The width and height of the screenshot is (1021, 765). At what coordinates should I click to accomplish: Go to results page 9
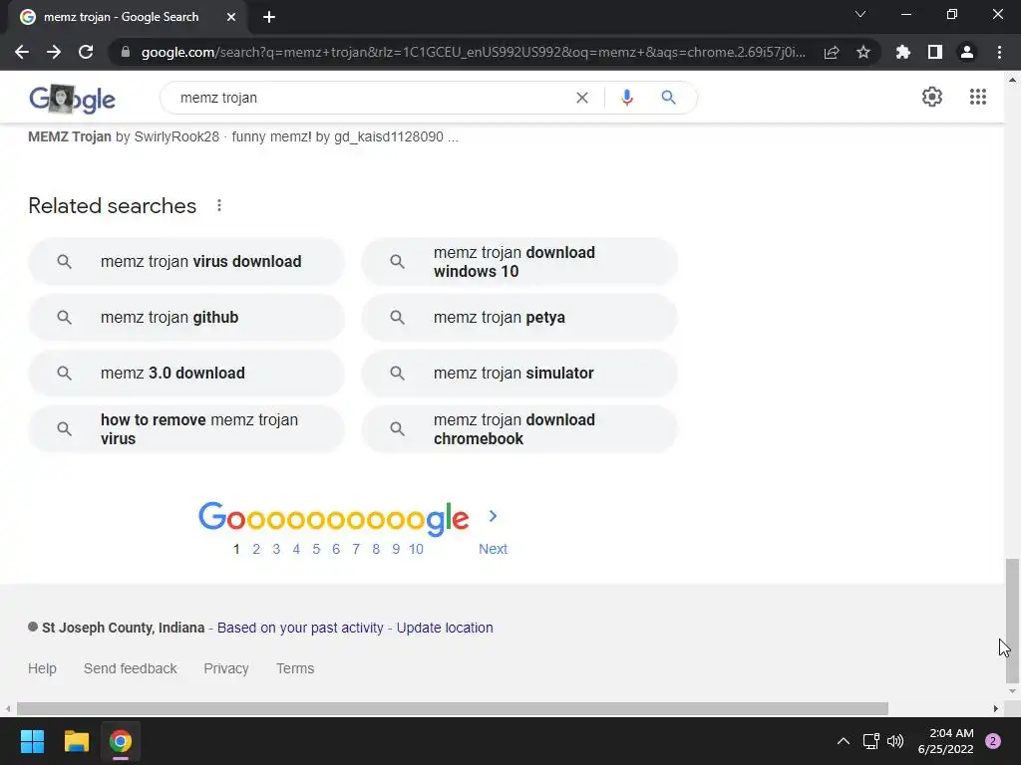pos(396,549)
